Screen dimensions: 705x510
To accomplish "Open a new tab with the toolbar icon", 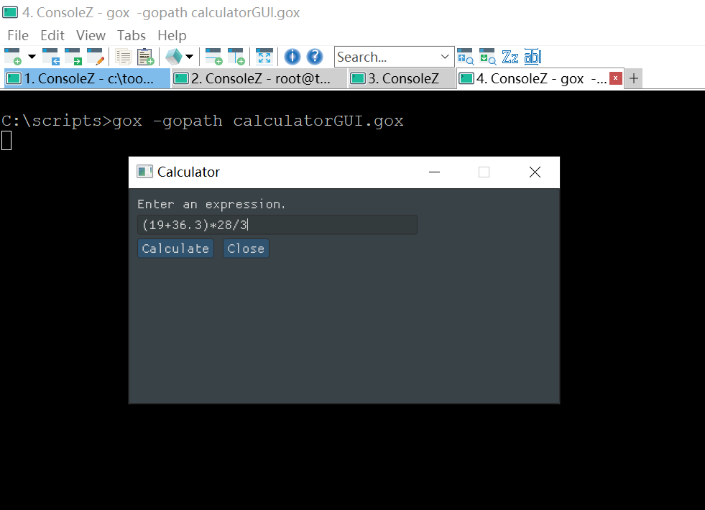I will pyautogui.click(x=13, y=57).
